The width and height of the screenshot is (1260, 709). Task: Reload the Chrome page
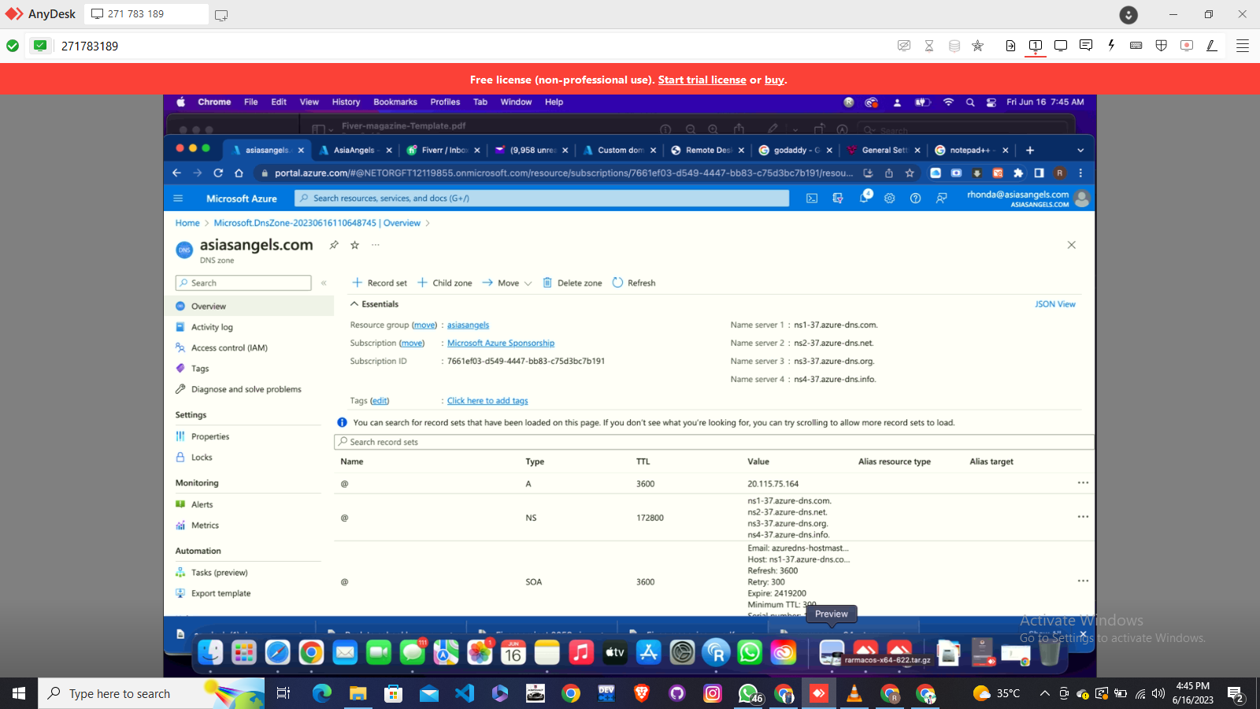(218, 173)
